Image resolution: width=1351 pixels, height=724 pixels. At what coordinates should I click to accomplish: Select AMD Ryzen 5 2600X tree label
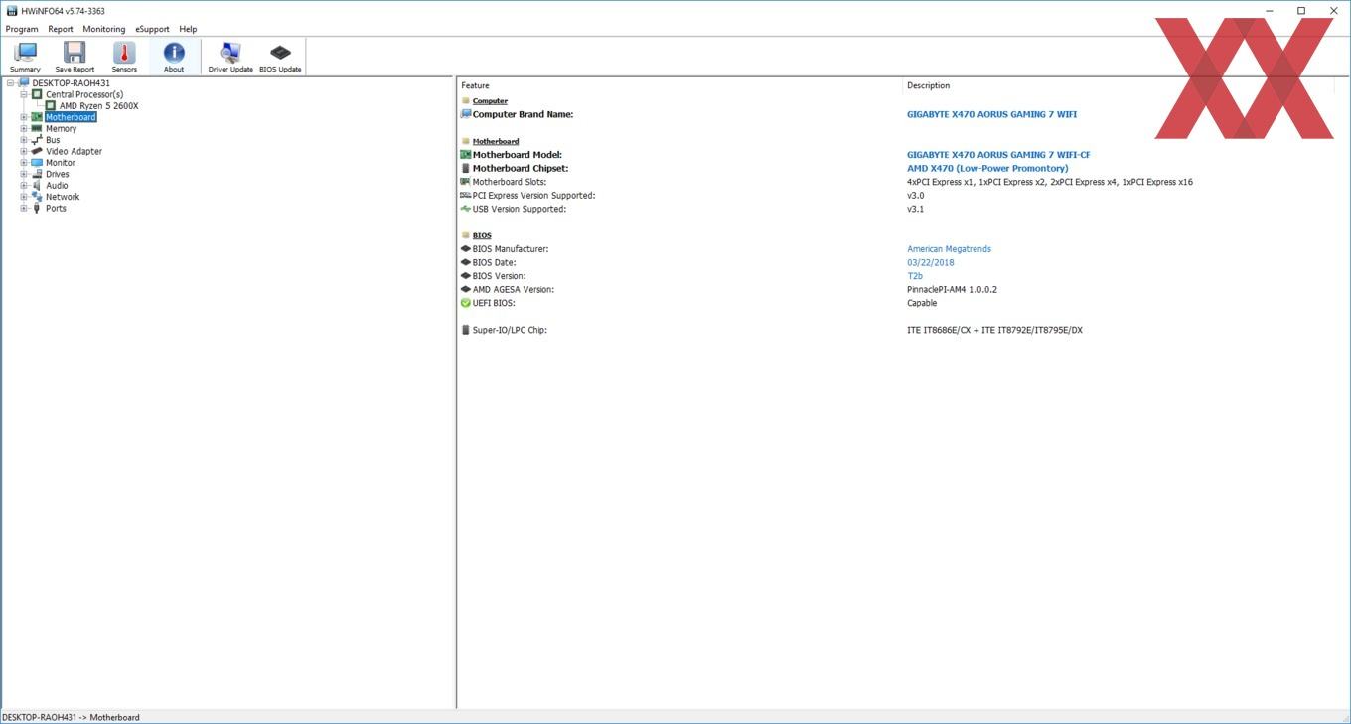coord(99,106)
